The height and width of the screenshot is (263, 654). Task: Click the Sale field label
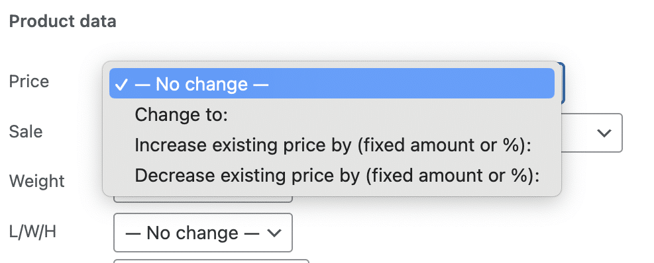point(25,131)
